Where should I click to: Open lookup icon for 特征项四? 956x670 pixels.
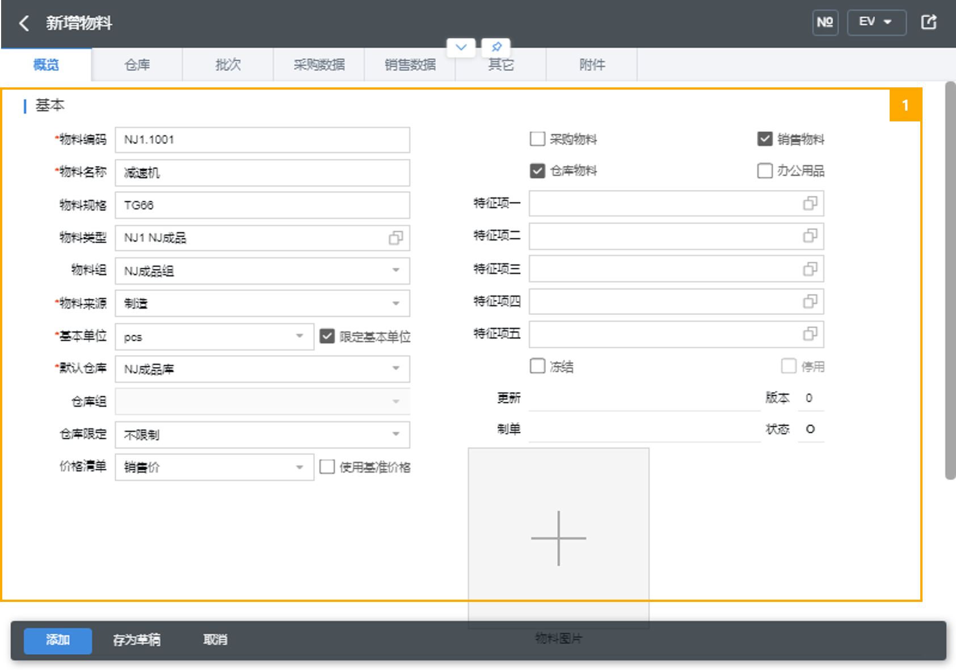tap(810, 301)
